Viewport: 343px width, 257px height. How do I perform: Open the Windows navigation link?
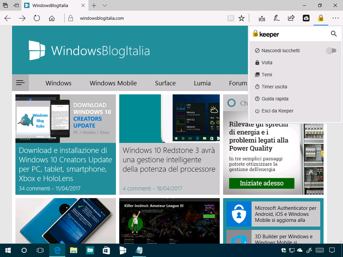58,83
